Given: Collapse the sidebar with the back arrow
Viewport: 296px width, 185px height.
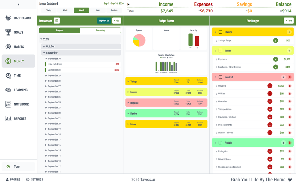Looking at the screenshot, I should 18,4.
